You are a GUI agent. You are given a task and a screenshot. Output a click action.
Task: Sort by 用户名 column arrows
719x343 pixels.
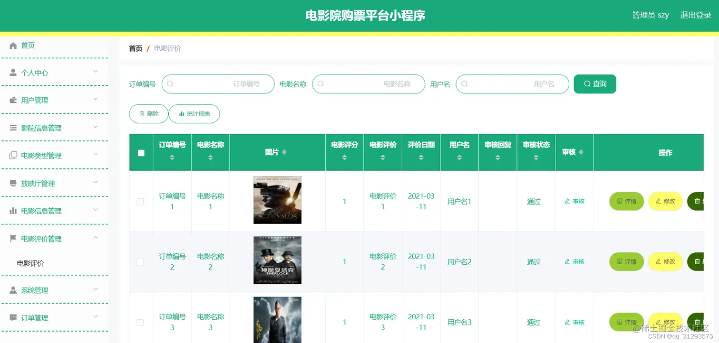pyautogui.click(x=459, y=157)
